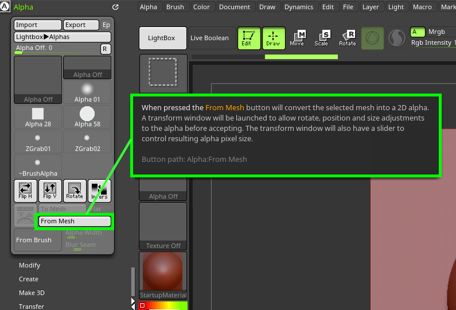Activate the Scale tool with S icon
The height and width of the screenshot is (310, 456).
pyautogui.click(x=322, y=38)
